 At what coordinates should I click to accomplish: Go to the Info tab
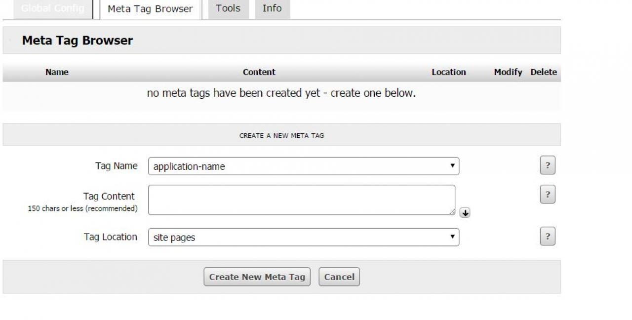(272, 8)
